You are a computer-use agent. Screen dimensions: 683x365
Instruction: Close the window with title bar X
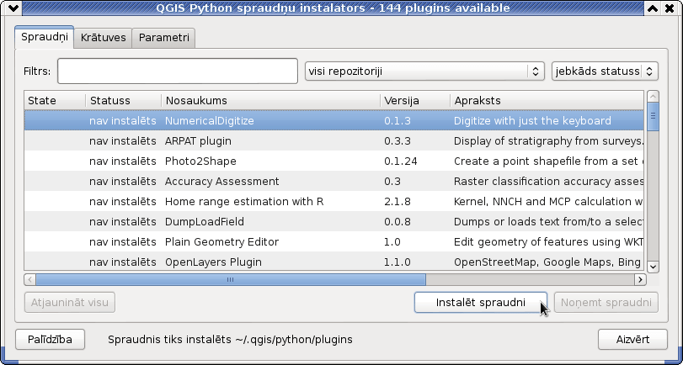tap(668, 8)
